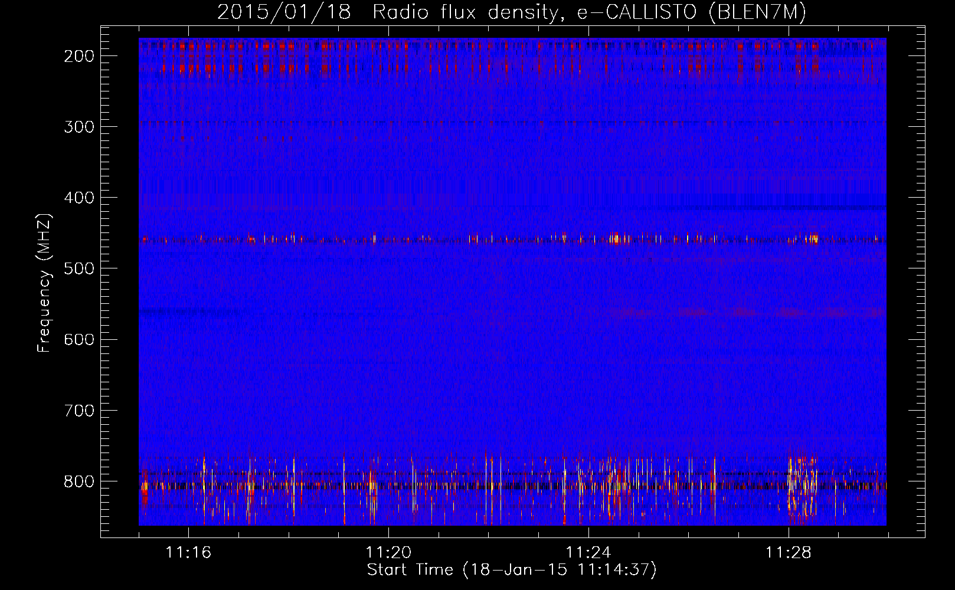Click the 400 frequency tick label
955x590 pixels.
[79, 198]
